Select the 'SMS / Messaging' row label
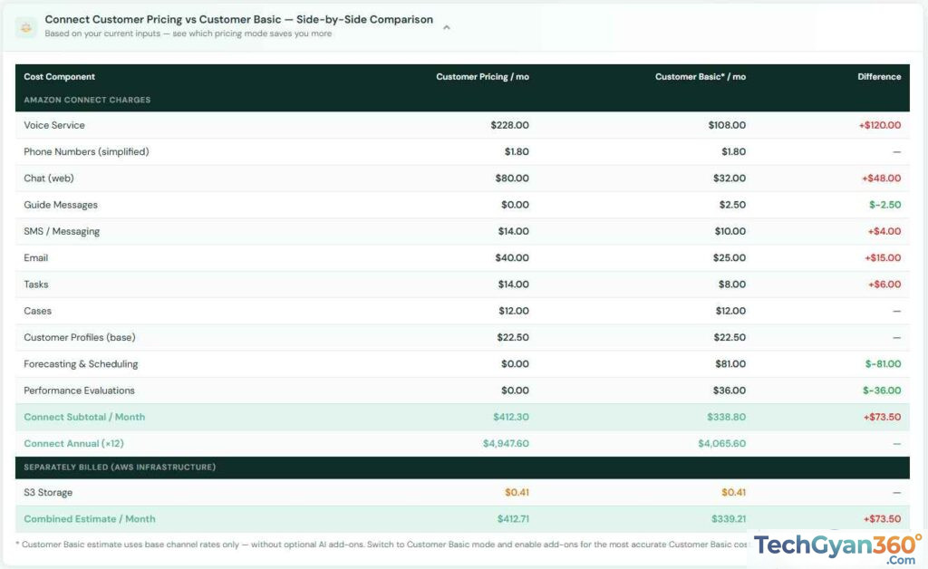Image resolution: width=928 pixels, height=569 pixels. [x=62, y=232]
